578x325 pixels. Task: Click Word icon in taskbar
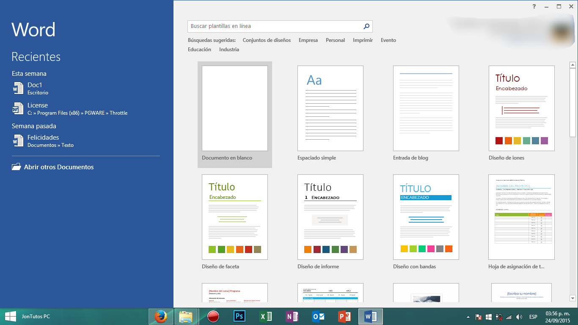(x=371, y=316)
